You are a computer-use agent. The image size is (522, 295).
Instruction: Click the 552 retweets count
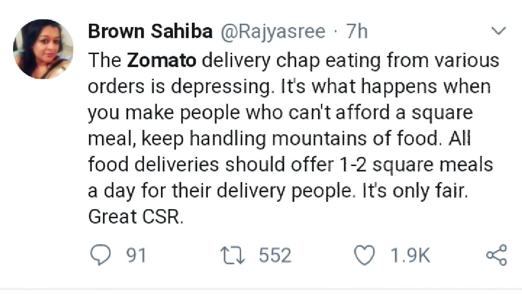[x=275, y=255]
